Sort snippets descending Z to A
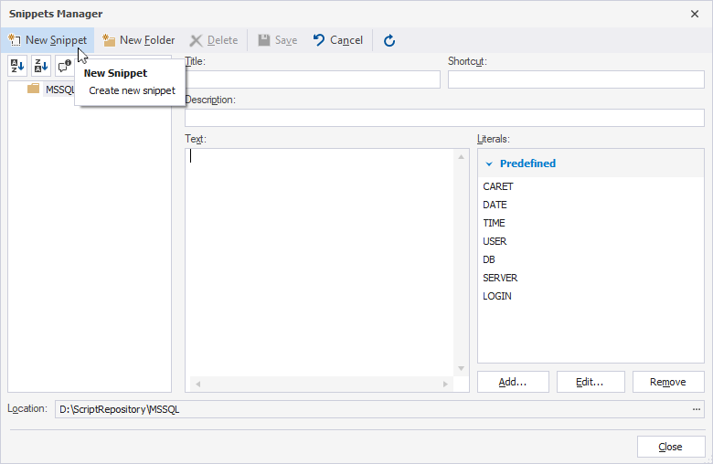The image size is (713, 464). [x=41, y=66]
